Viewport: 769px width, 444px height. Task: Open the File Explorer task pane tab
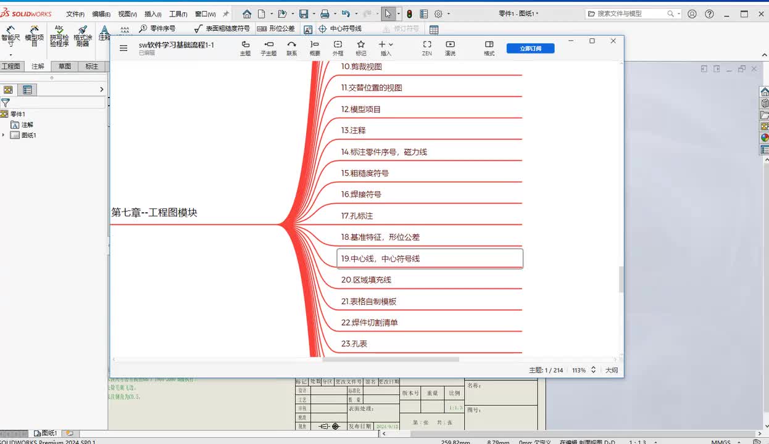[765, 115]
